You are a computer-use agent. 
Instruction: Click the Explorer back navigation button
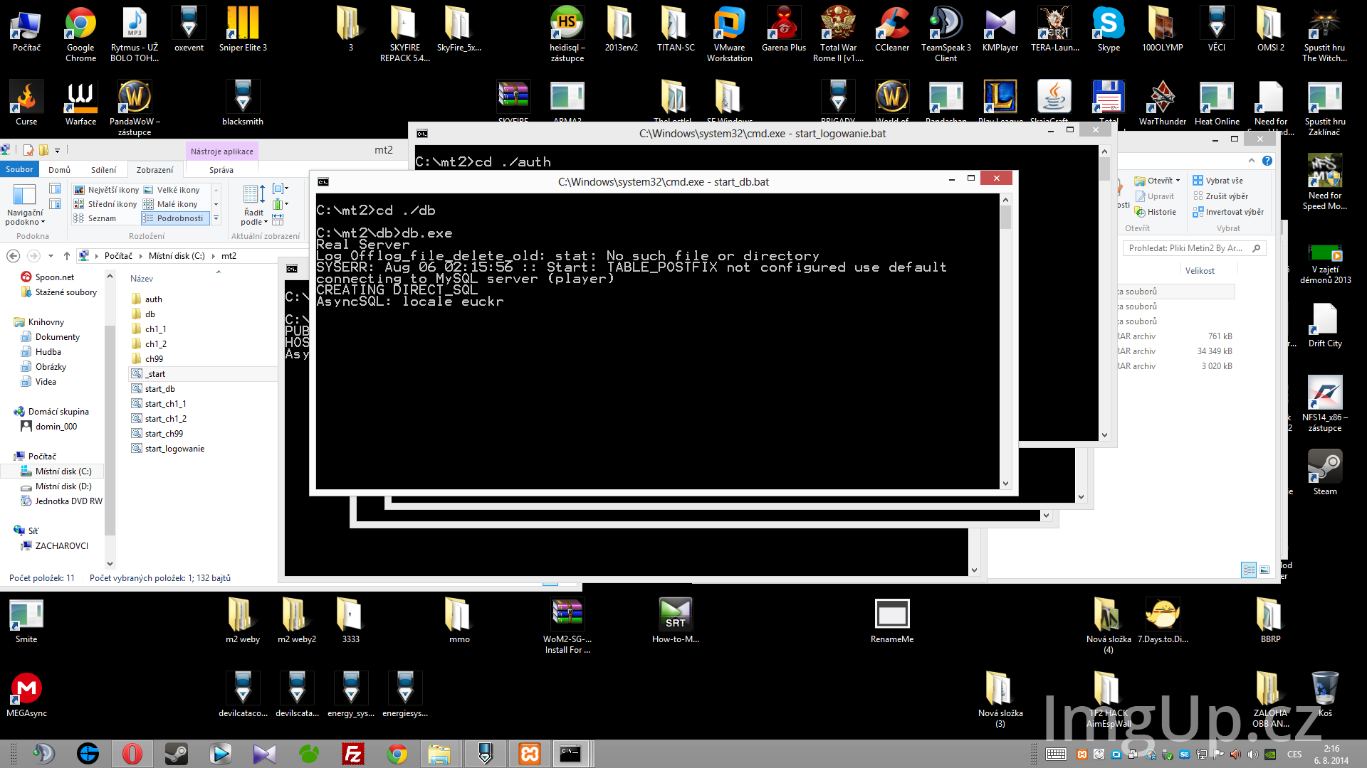pos(13,256)
